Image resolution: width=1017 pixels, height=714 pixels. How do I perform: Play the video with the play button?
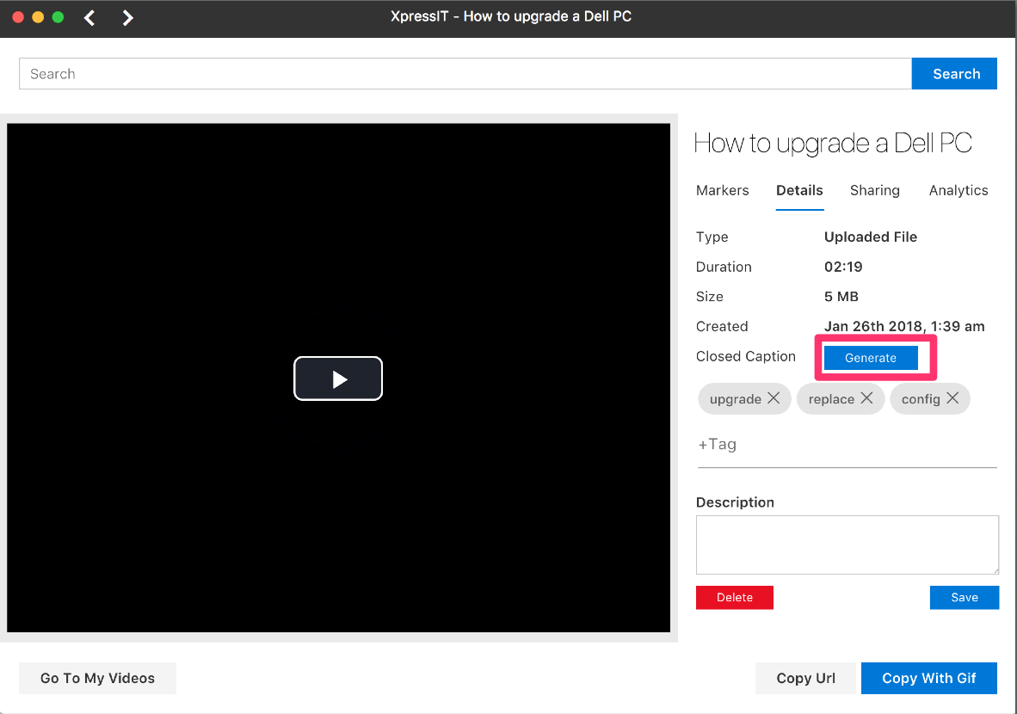click(x=338, y=379)
